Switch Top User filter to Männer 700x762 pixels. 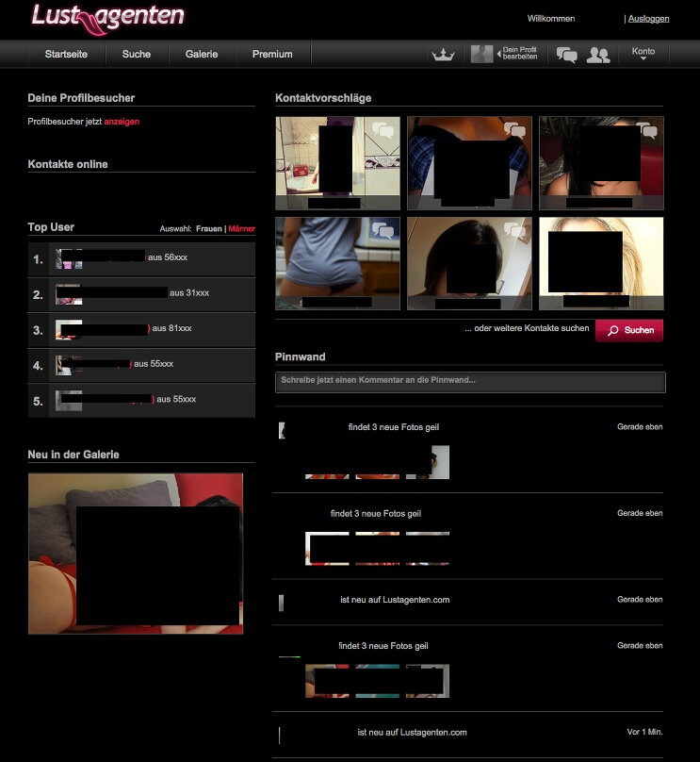point(242,228)
